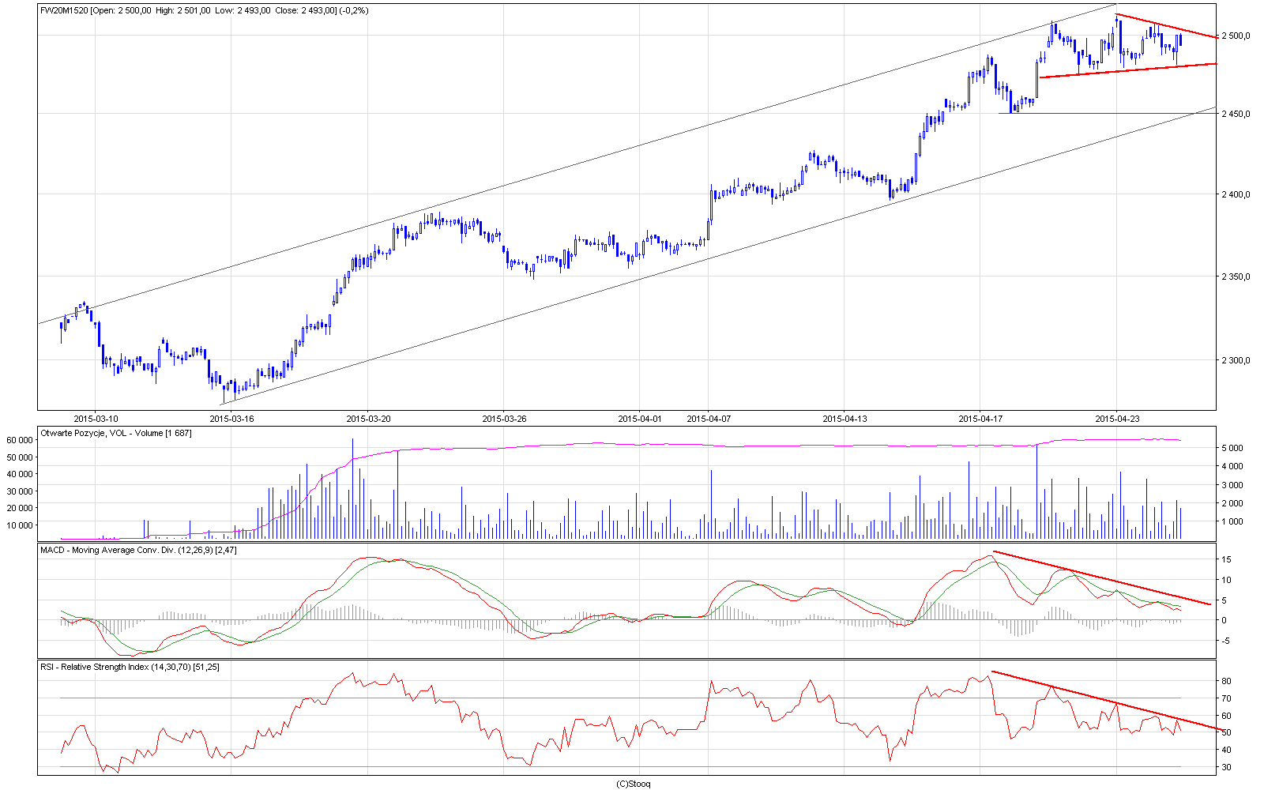Click the 2015-03-20 date on time axis
Viewport: 1264px width, 790px height.
[x=368, y=418]
